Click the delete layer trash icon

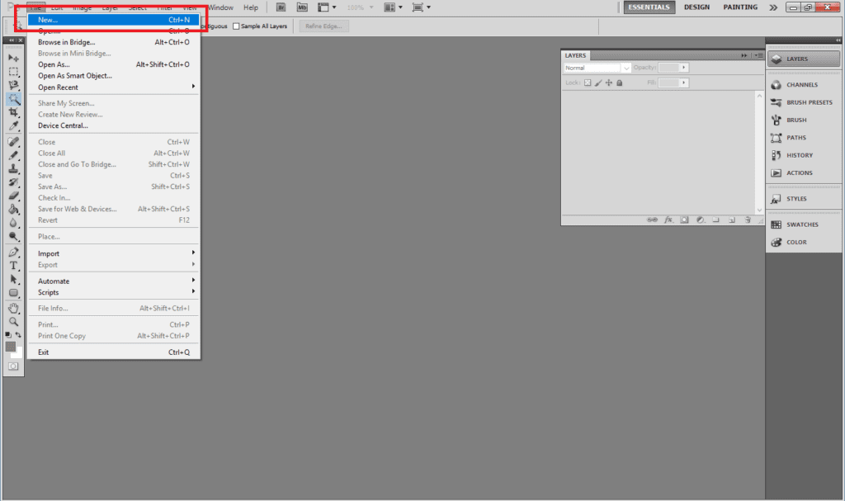click(x=747, y=220)
